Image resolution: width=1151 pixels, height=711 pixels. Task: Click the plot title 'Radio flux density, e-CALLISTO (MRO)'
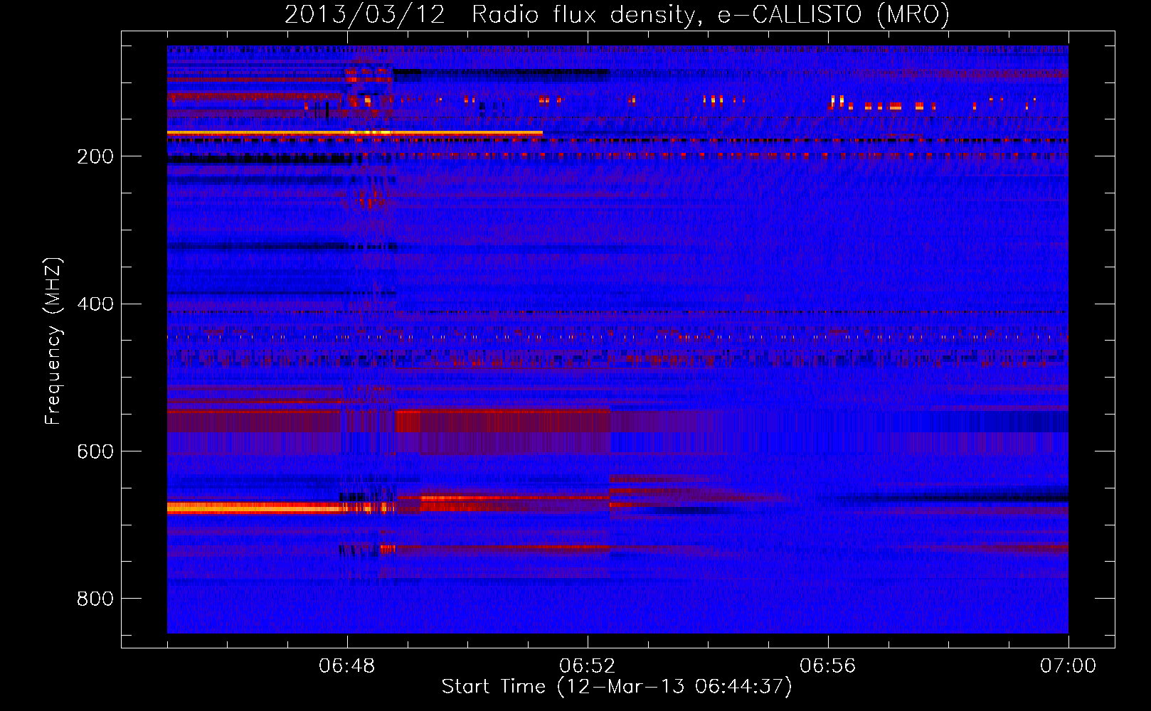(x=711, y=14)
